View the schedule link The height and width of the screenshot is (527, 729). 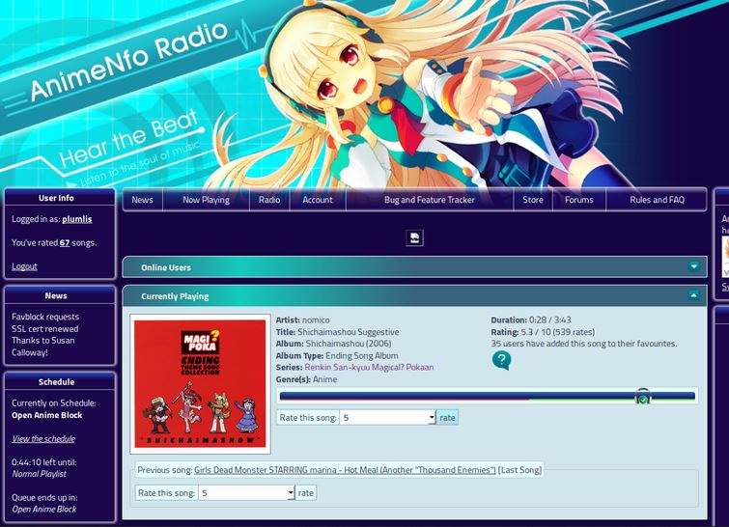43,438
